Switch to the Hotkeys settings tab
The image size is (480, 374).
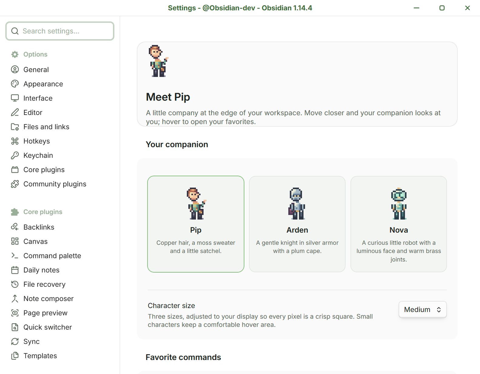[x=36, y=141]
